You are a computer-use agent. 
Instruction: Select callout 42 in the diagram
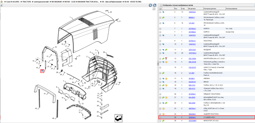pos(111,12)
